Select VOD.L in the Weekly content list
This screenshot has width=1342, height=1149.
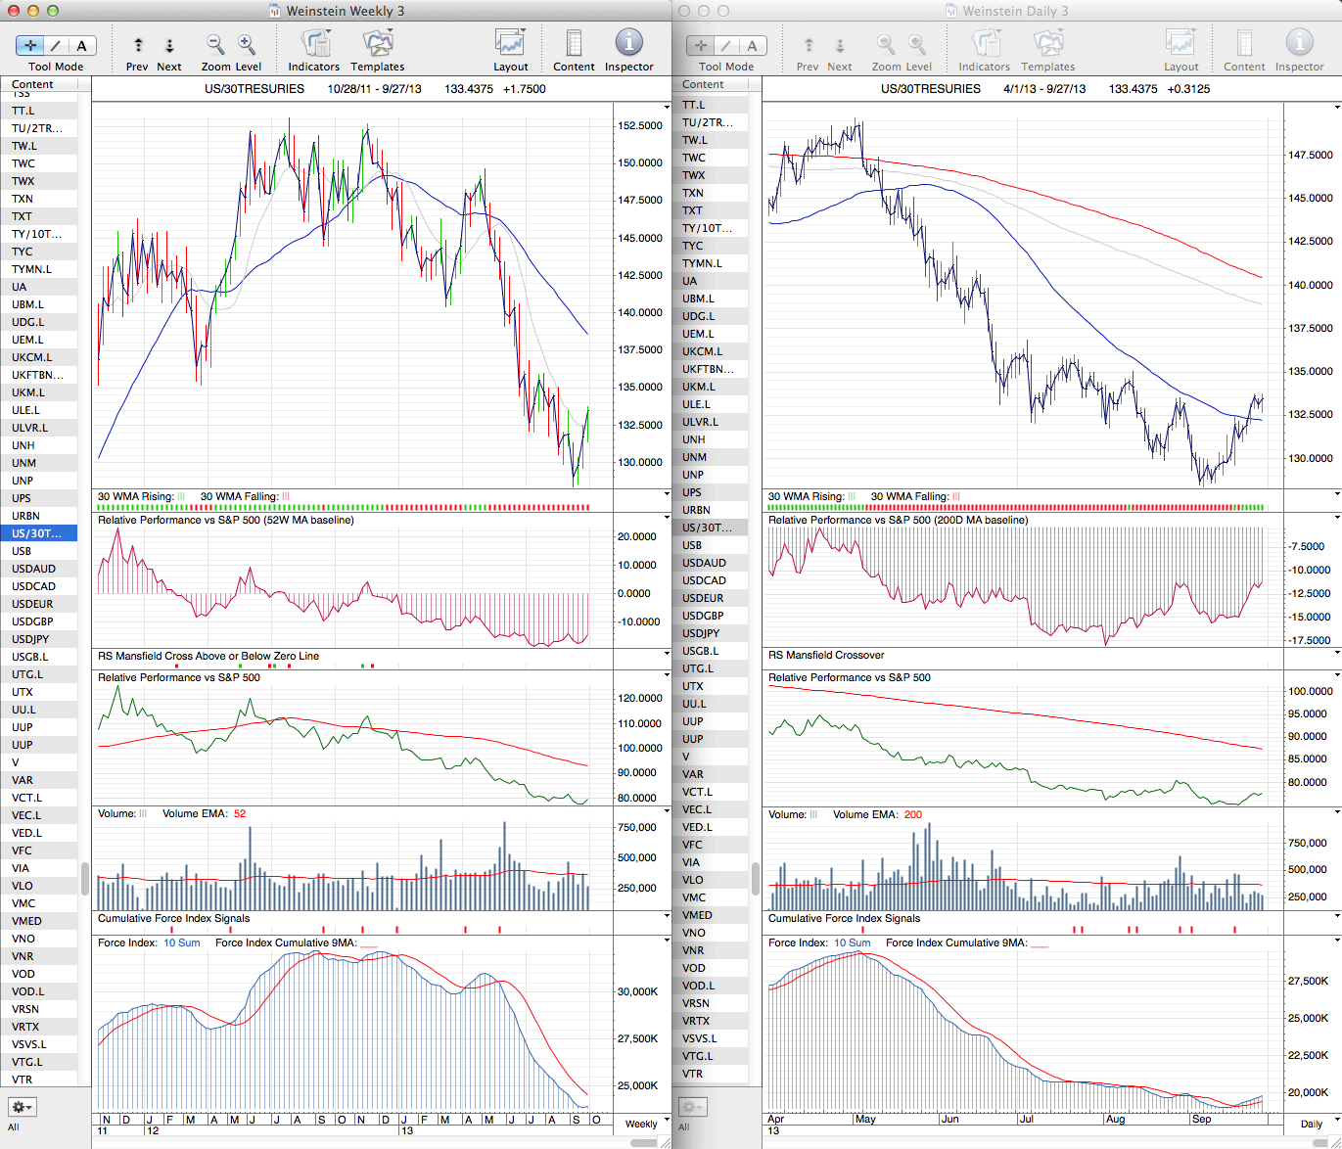pyautogui.click(x=27, y=991)
